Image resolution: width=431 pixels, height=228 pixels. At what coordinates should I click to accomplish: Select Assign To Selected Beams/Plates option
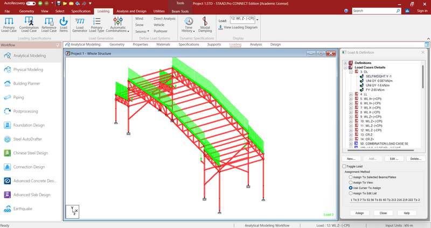coord(351,177)
